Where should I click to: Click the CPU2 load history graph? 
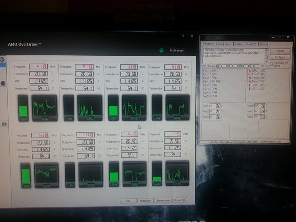click(134, 107)
